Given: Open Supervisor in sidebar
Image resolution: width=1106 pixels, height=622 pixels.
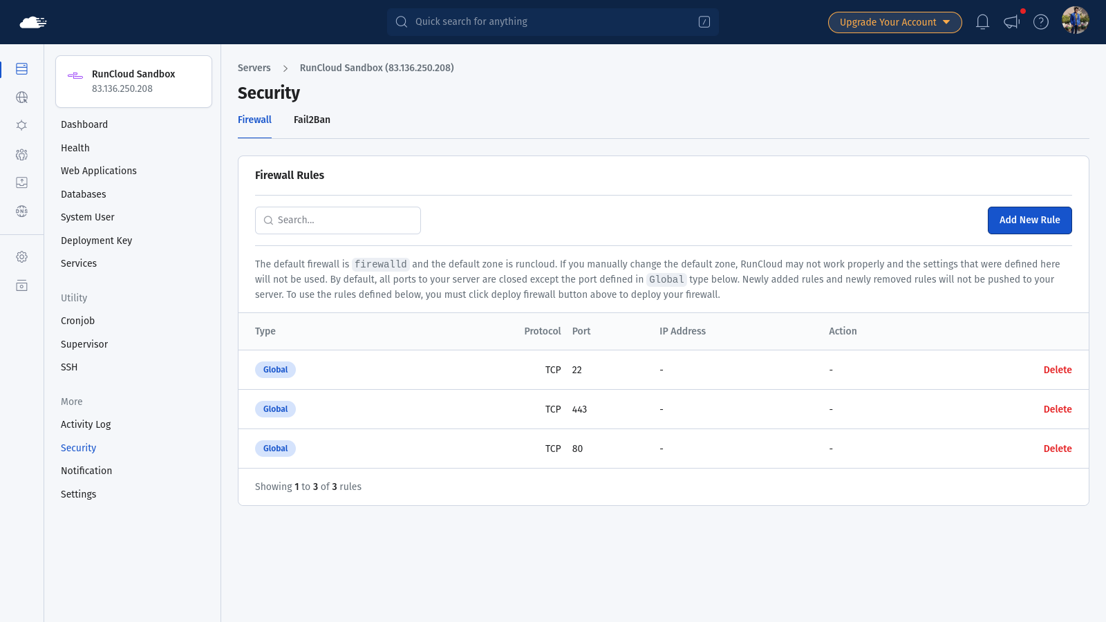Looking at the screenshot, I should coord(84,344).
